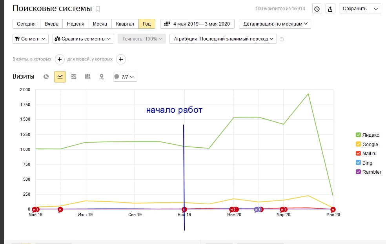
Task: Open the Сравнить сегменты dropdown
Action: coord(83,39)
